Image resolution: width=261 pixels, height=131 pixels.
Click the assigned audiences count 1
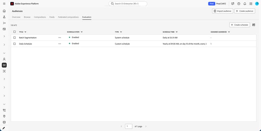point(211,44)
